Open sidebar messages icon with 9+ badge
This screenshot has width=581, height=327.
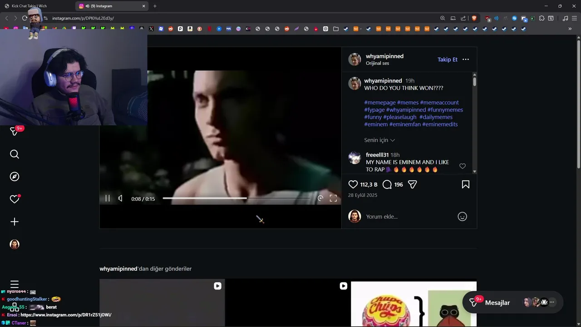coord(15,131)
